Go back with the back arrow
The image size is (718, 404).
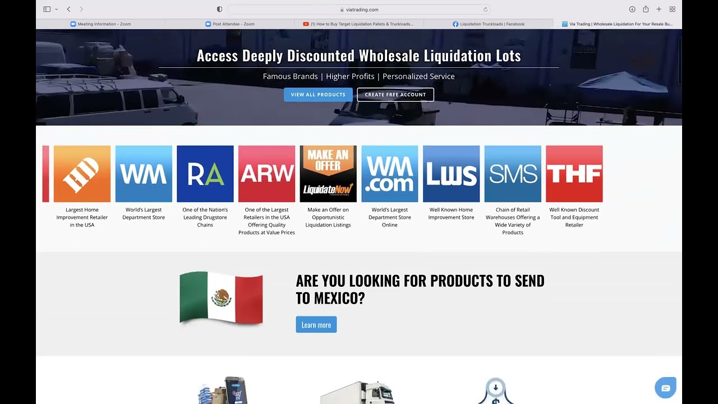pyautogui.click(x=68, y=9)
